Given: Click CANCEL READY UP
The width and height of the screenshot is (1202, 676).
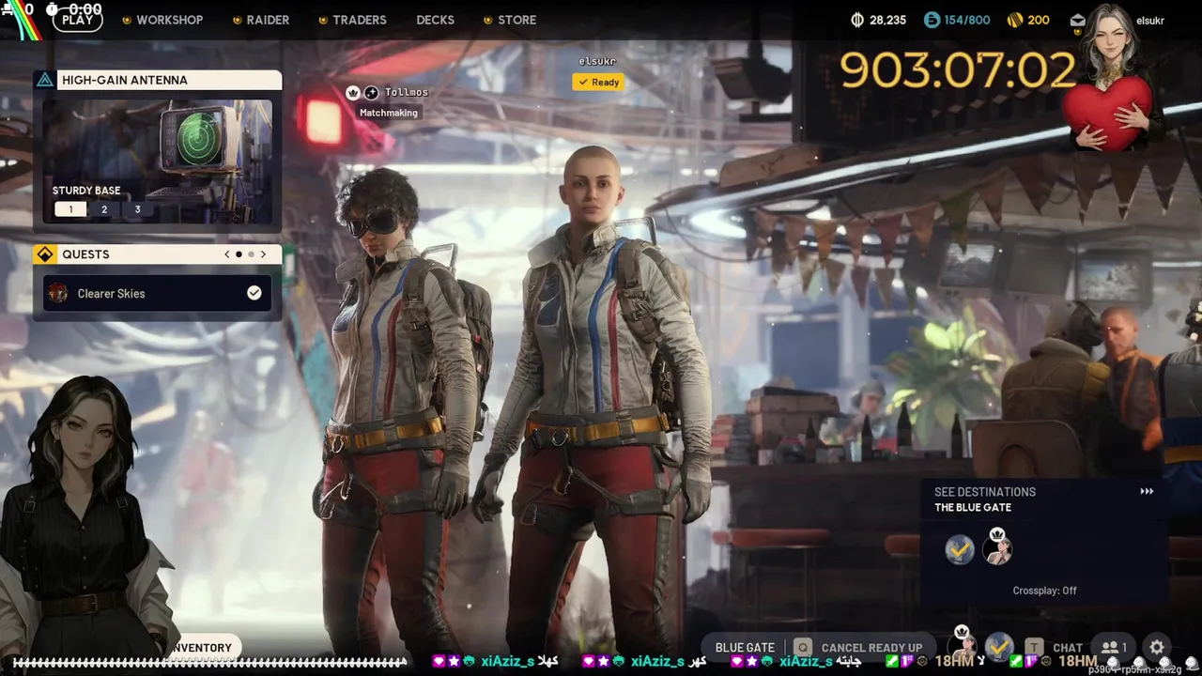Looking at the screenshot, I should point(871,648).
